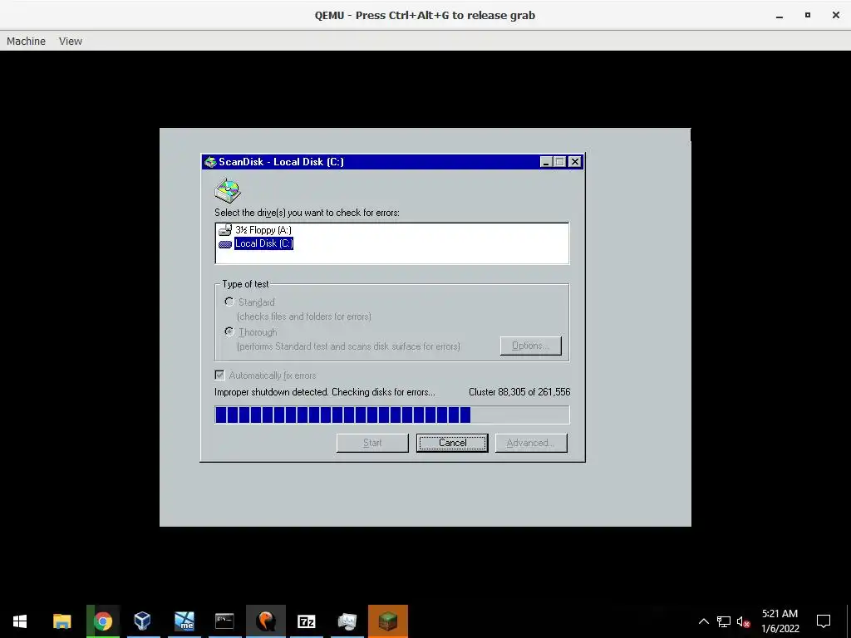Select the Standard test radio button
Viewport: 851px width, 638px height.
tap(229, 302)
